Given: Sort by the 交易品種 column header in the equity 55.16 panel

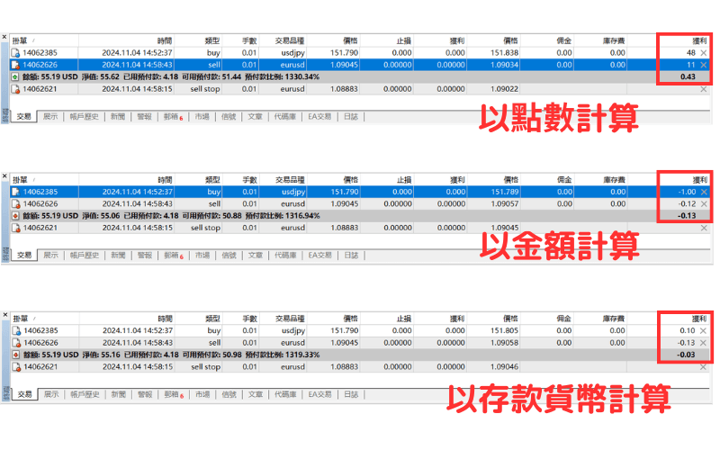Looking at the screenshot, I should (283, 319).
